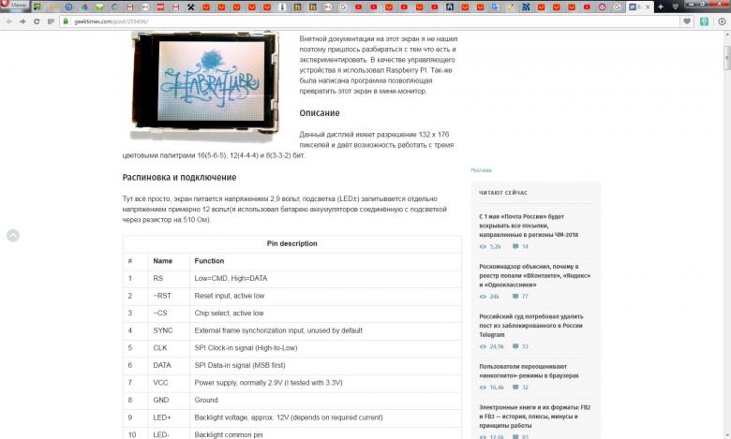Viewport: 731px width, 439px height.
Task: Select the LED+ pin name cell
Action: [169, 417]
